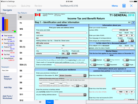Click orange Taxable Income legend square
Viewport: 138px width, 104px height.
pos(2,43)
